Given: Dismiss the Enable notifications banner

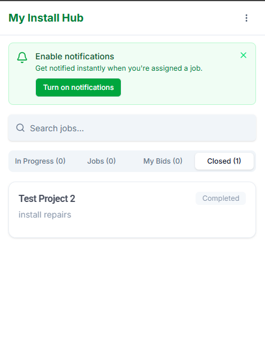Looking at the screenshot, I should (x=243, y=55).
